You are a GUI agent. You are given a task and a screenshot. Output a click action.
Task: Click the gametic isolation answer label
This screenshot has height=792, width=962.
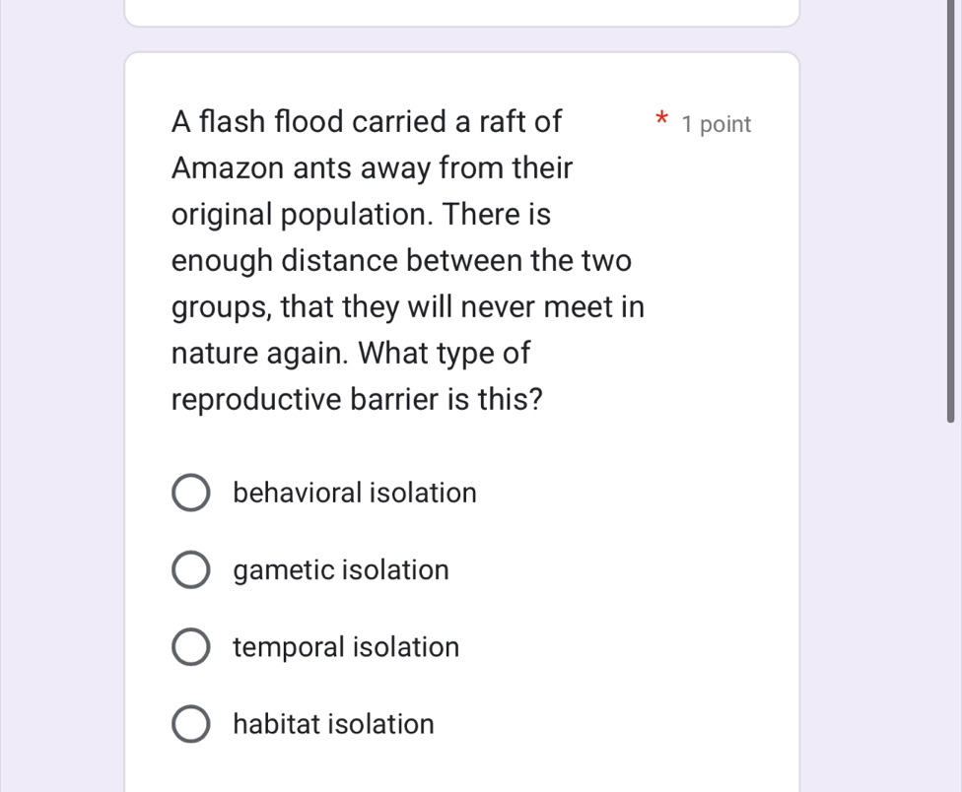[340, 569]
